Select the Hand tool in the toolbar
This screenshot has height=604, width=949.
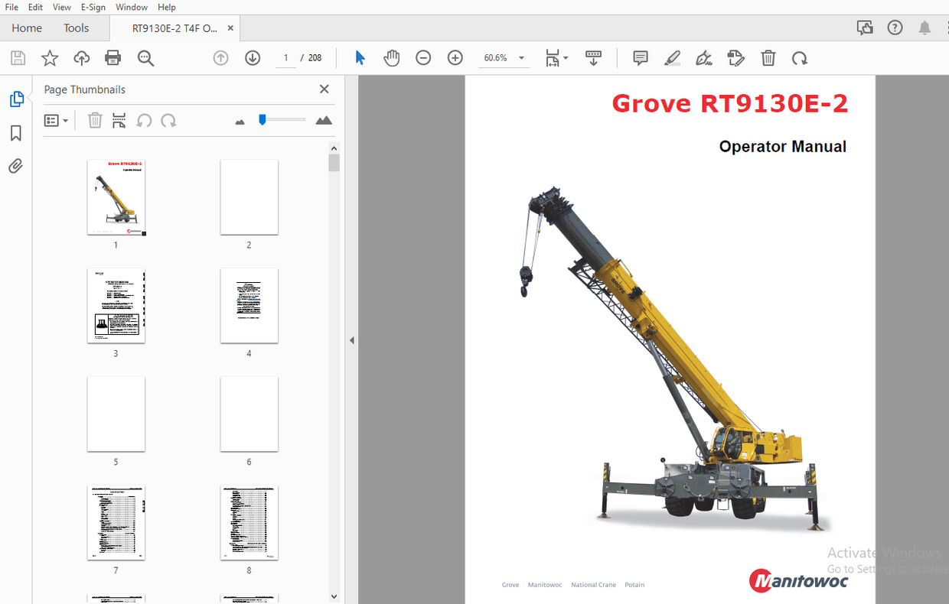point(391,57)
